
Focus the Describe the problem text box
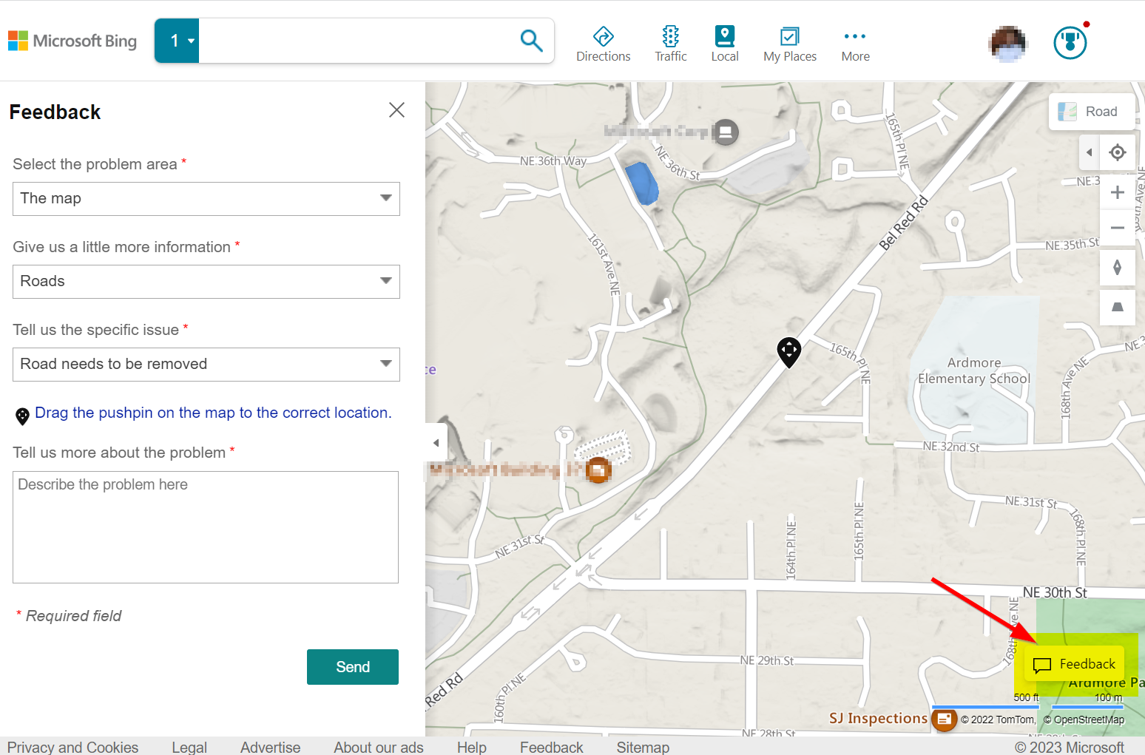(x=206, y=527)
